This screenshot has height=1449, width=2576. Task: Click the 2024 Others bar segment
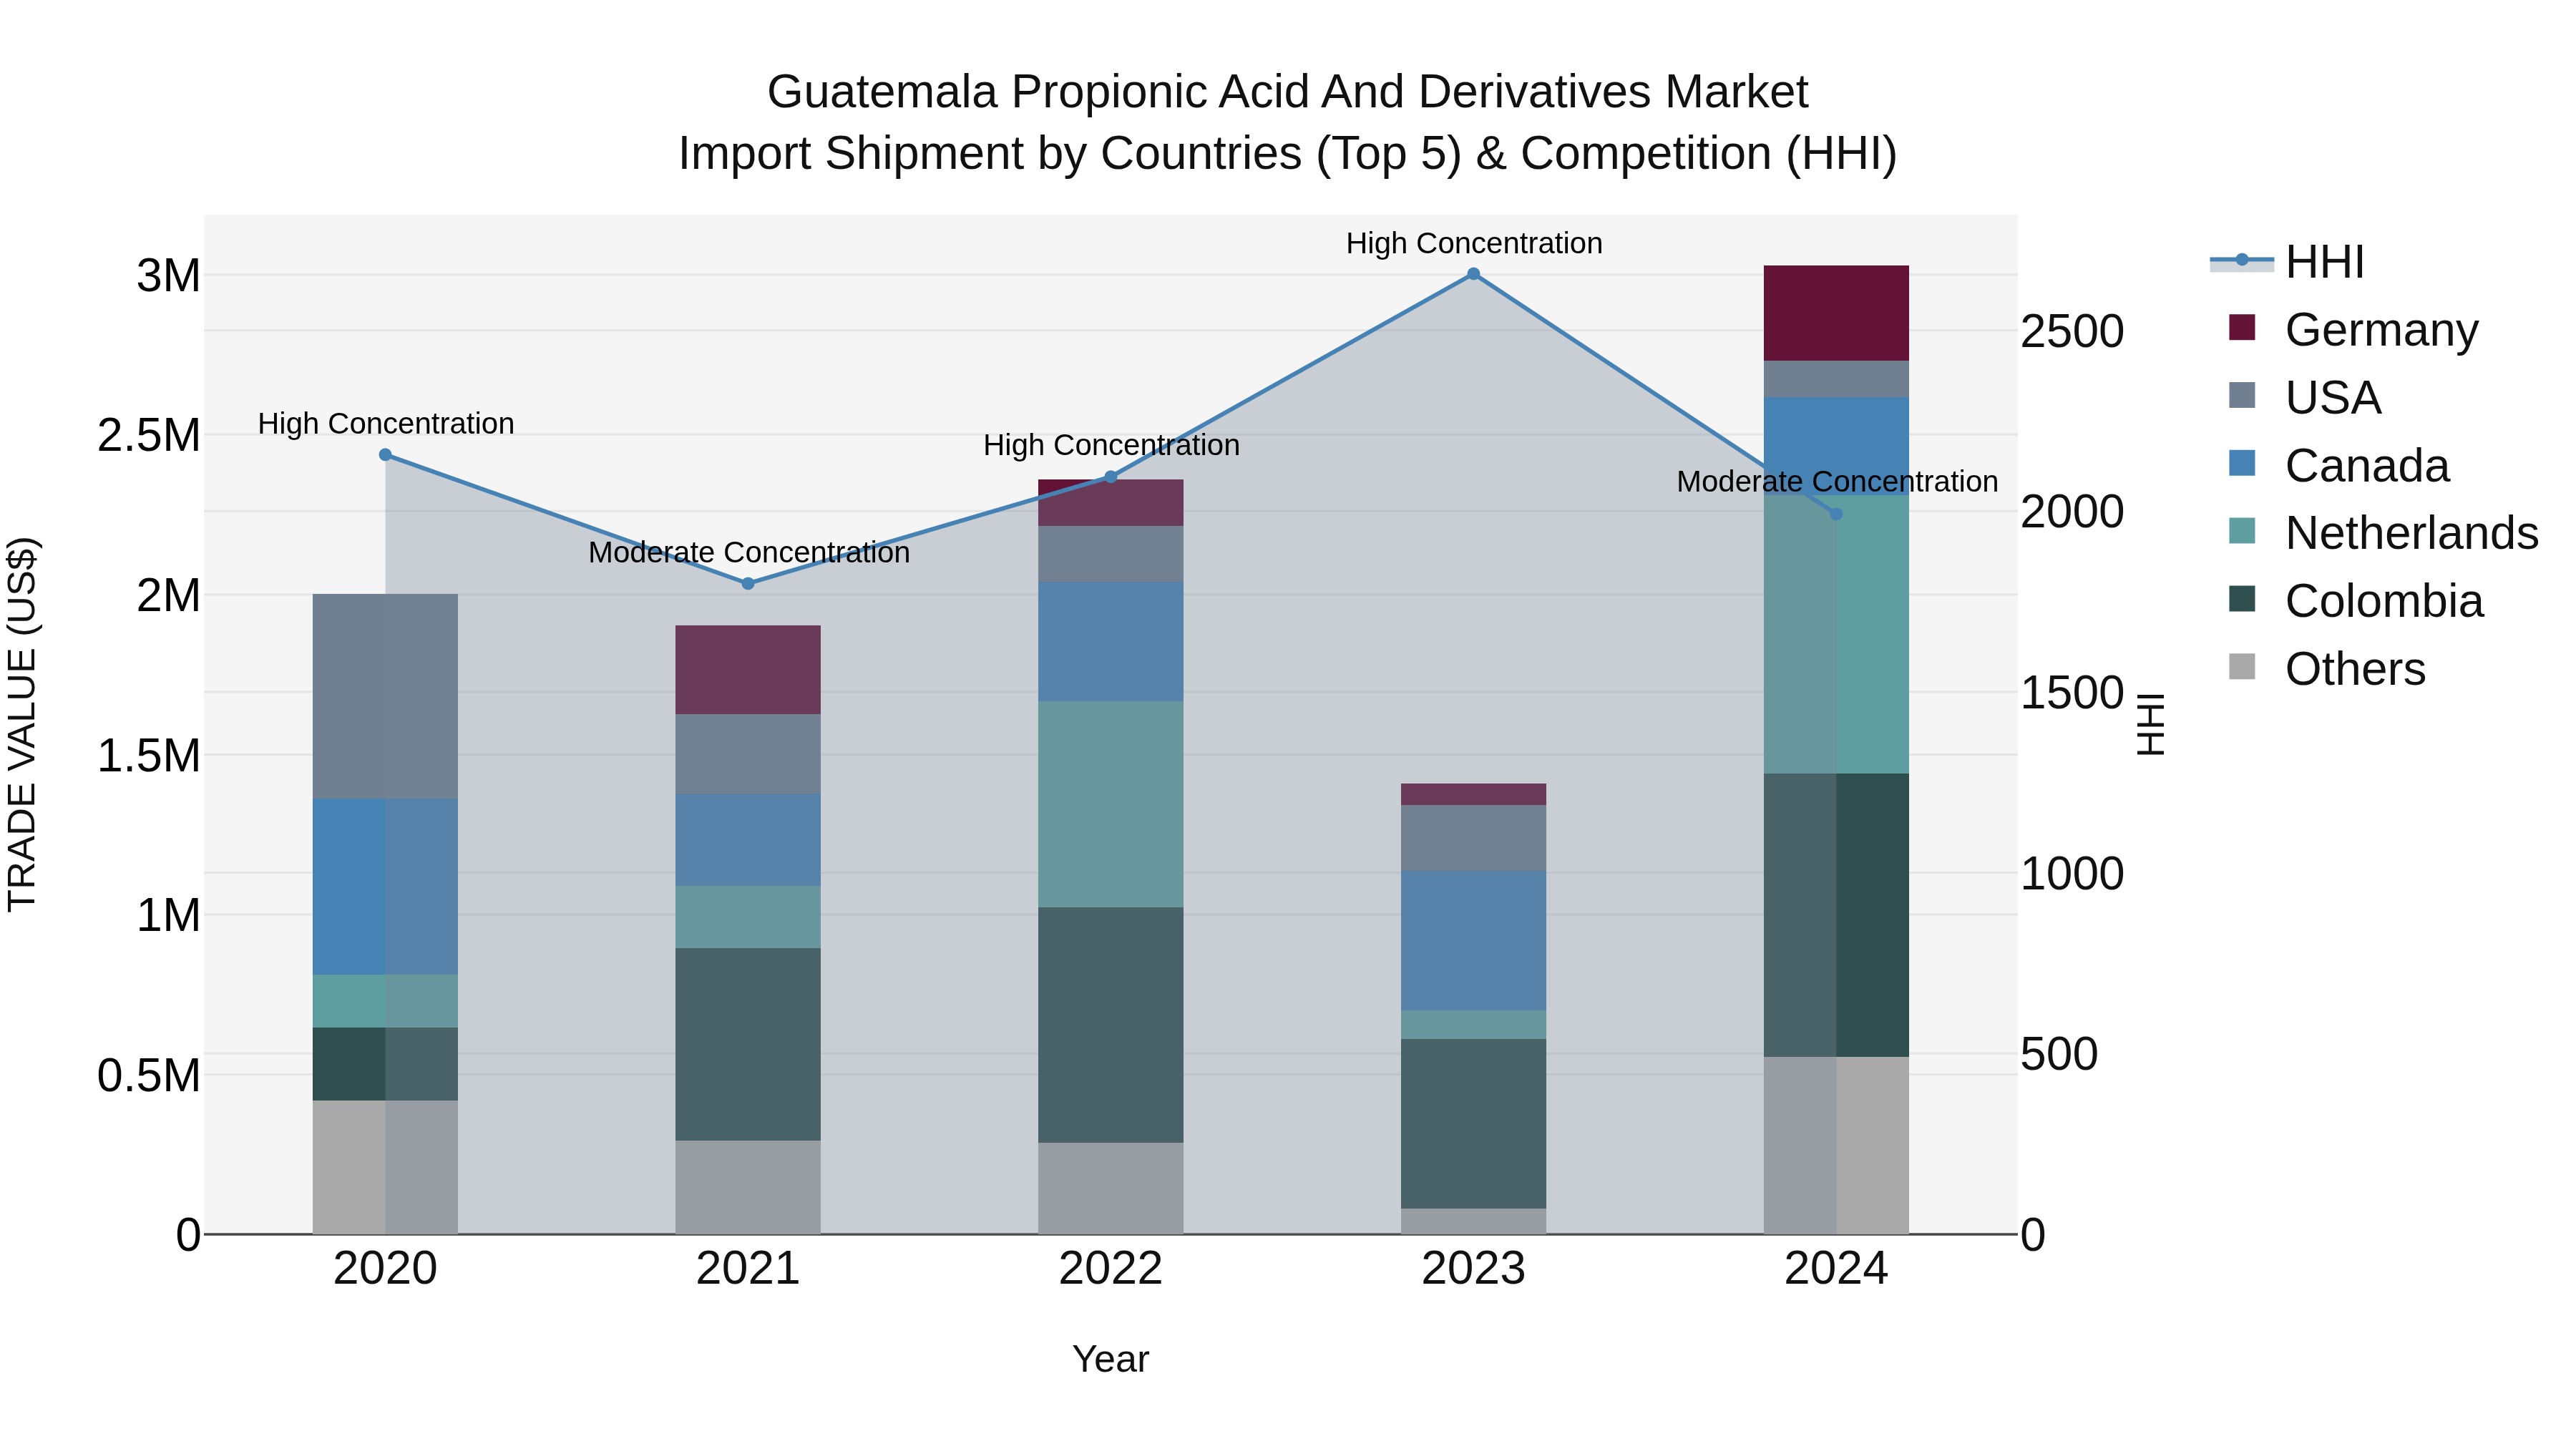(1836, 1146)
